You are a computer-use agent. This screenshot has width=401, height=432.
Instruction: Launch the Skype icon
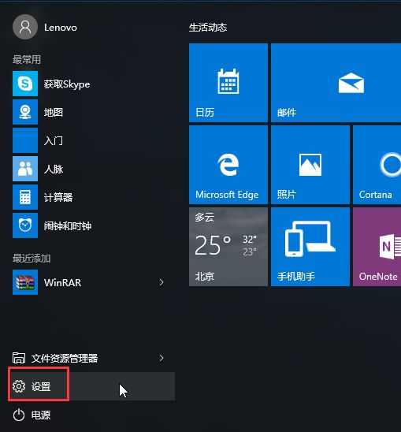[25, 84]
